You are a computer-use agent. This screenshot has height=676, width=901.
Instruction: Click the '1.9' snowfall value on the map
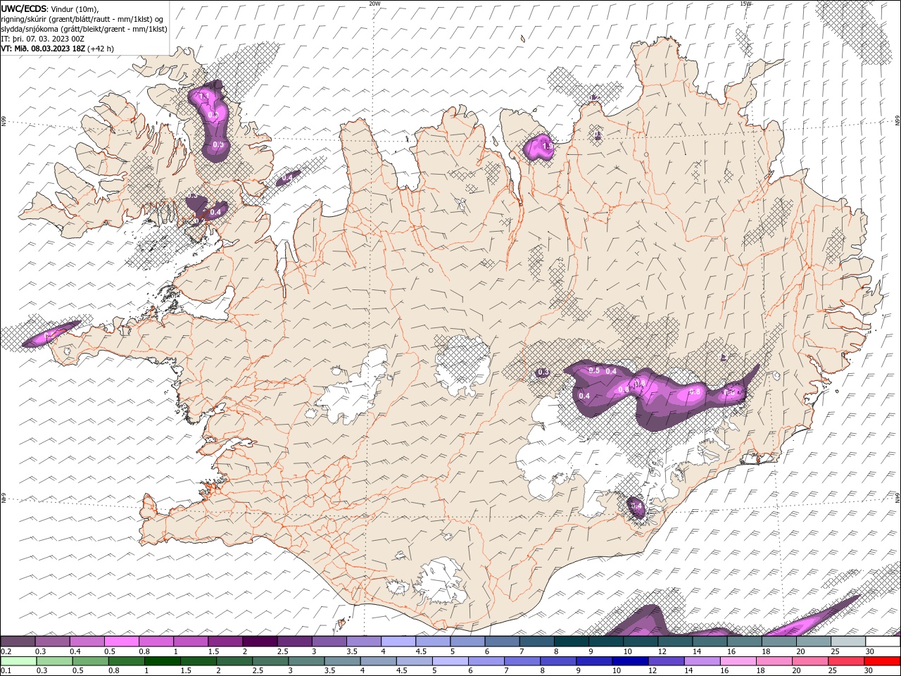[547, 146]
